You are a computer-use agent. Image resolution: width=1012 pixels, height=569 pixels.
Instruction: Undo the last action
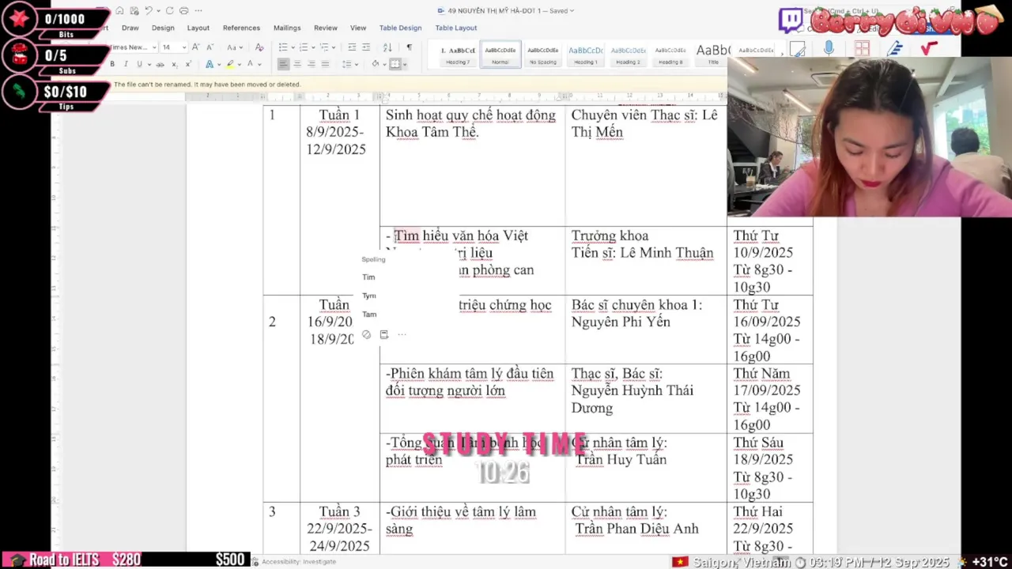(x=148, y=11)
